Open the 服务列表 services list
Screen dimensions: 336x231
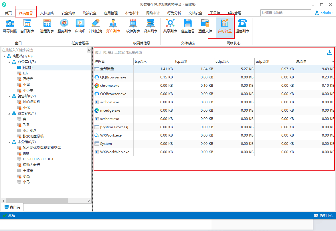click(64, 26)
